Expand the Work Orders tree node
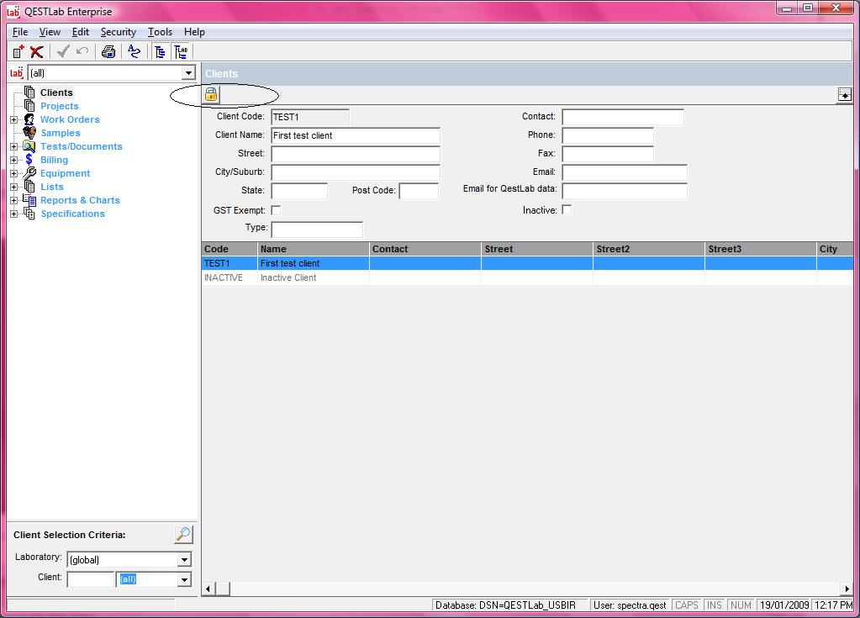The width and height of the screenshot is (860, 618). (x=13, y=119)
